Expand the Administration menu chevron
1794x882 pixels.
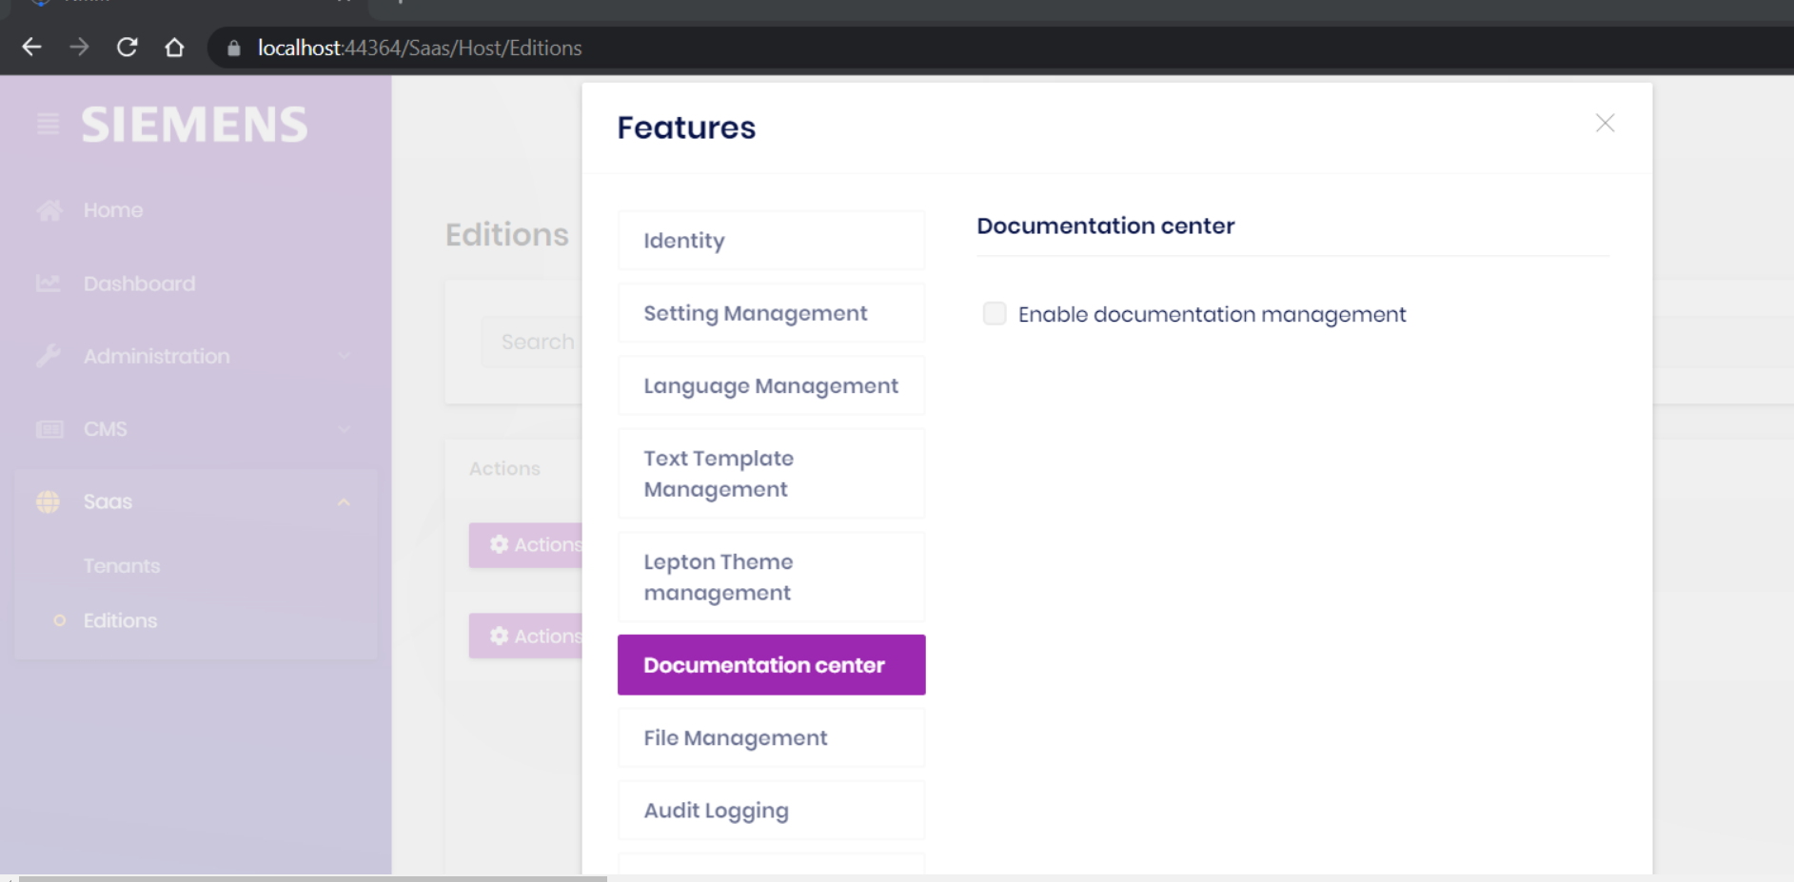coord(344,357)
